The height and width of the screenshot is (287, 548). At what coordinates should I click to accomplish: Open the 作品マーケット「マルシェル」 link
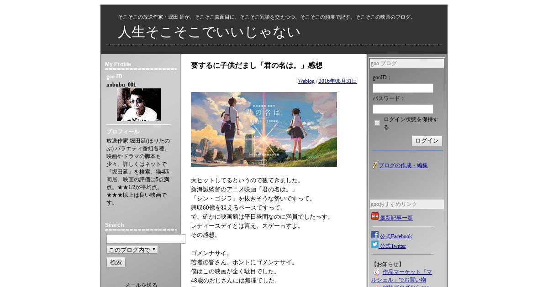coord(401,276)
